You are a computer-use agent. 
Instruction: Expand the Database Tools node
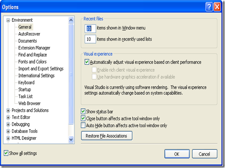8,131
